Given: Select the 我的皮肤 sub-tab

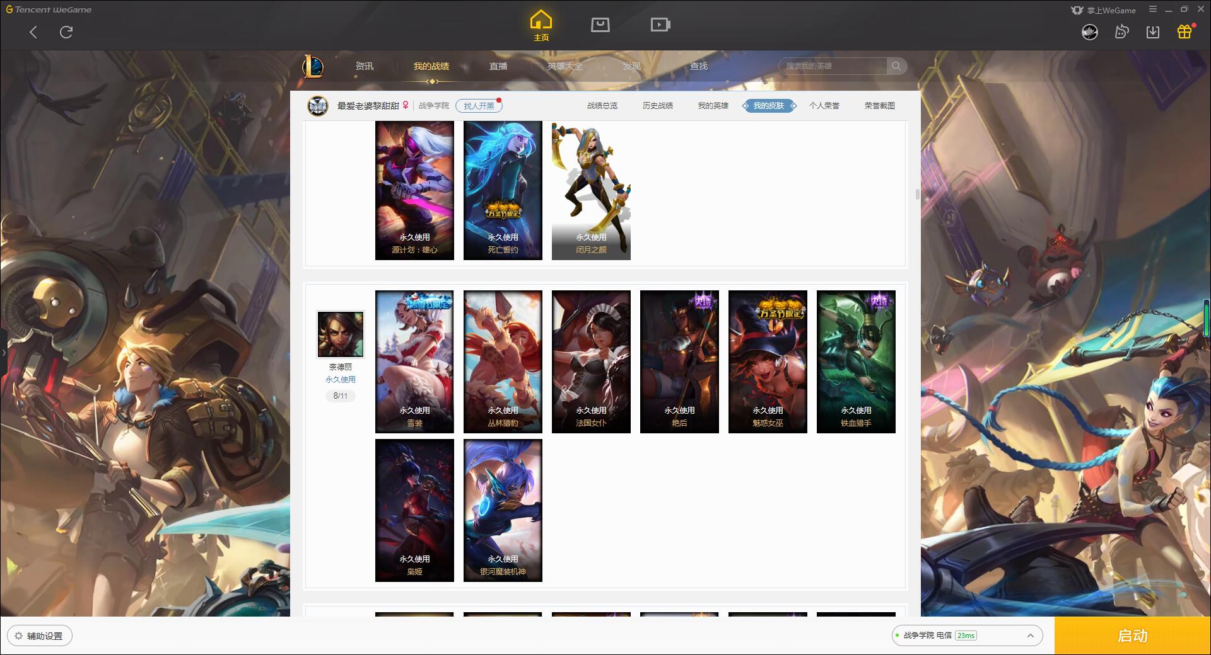Looking at the screenshot, I should tap(769, 106).
